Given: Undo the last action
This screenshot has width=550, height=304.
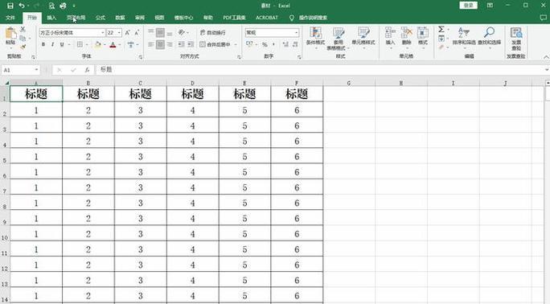Looking at the screenshot, I should (22, 6).
